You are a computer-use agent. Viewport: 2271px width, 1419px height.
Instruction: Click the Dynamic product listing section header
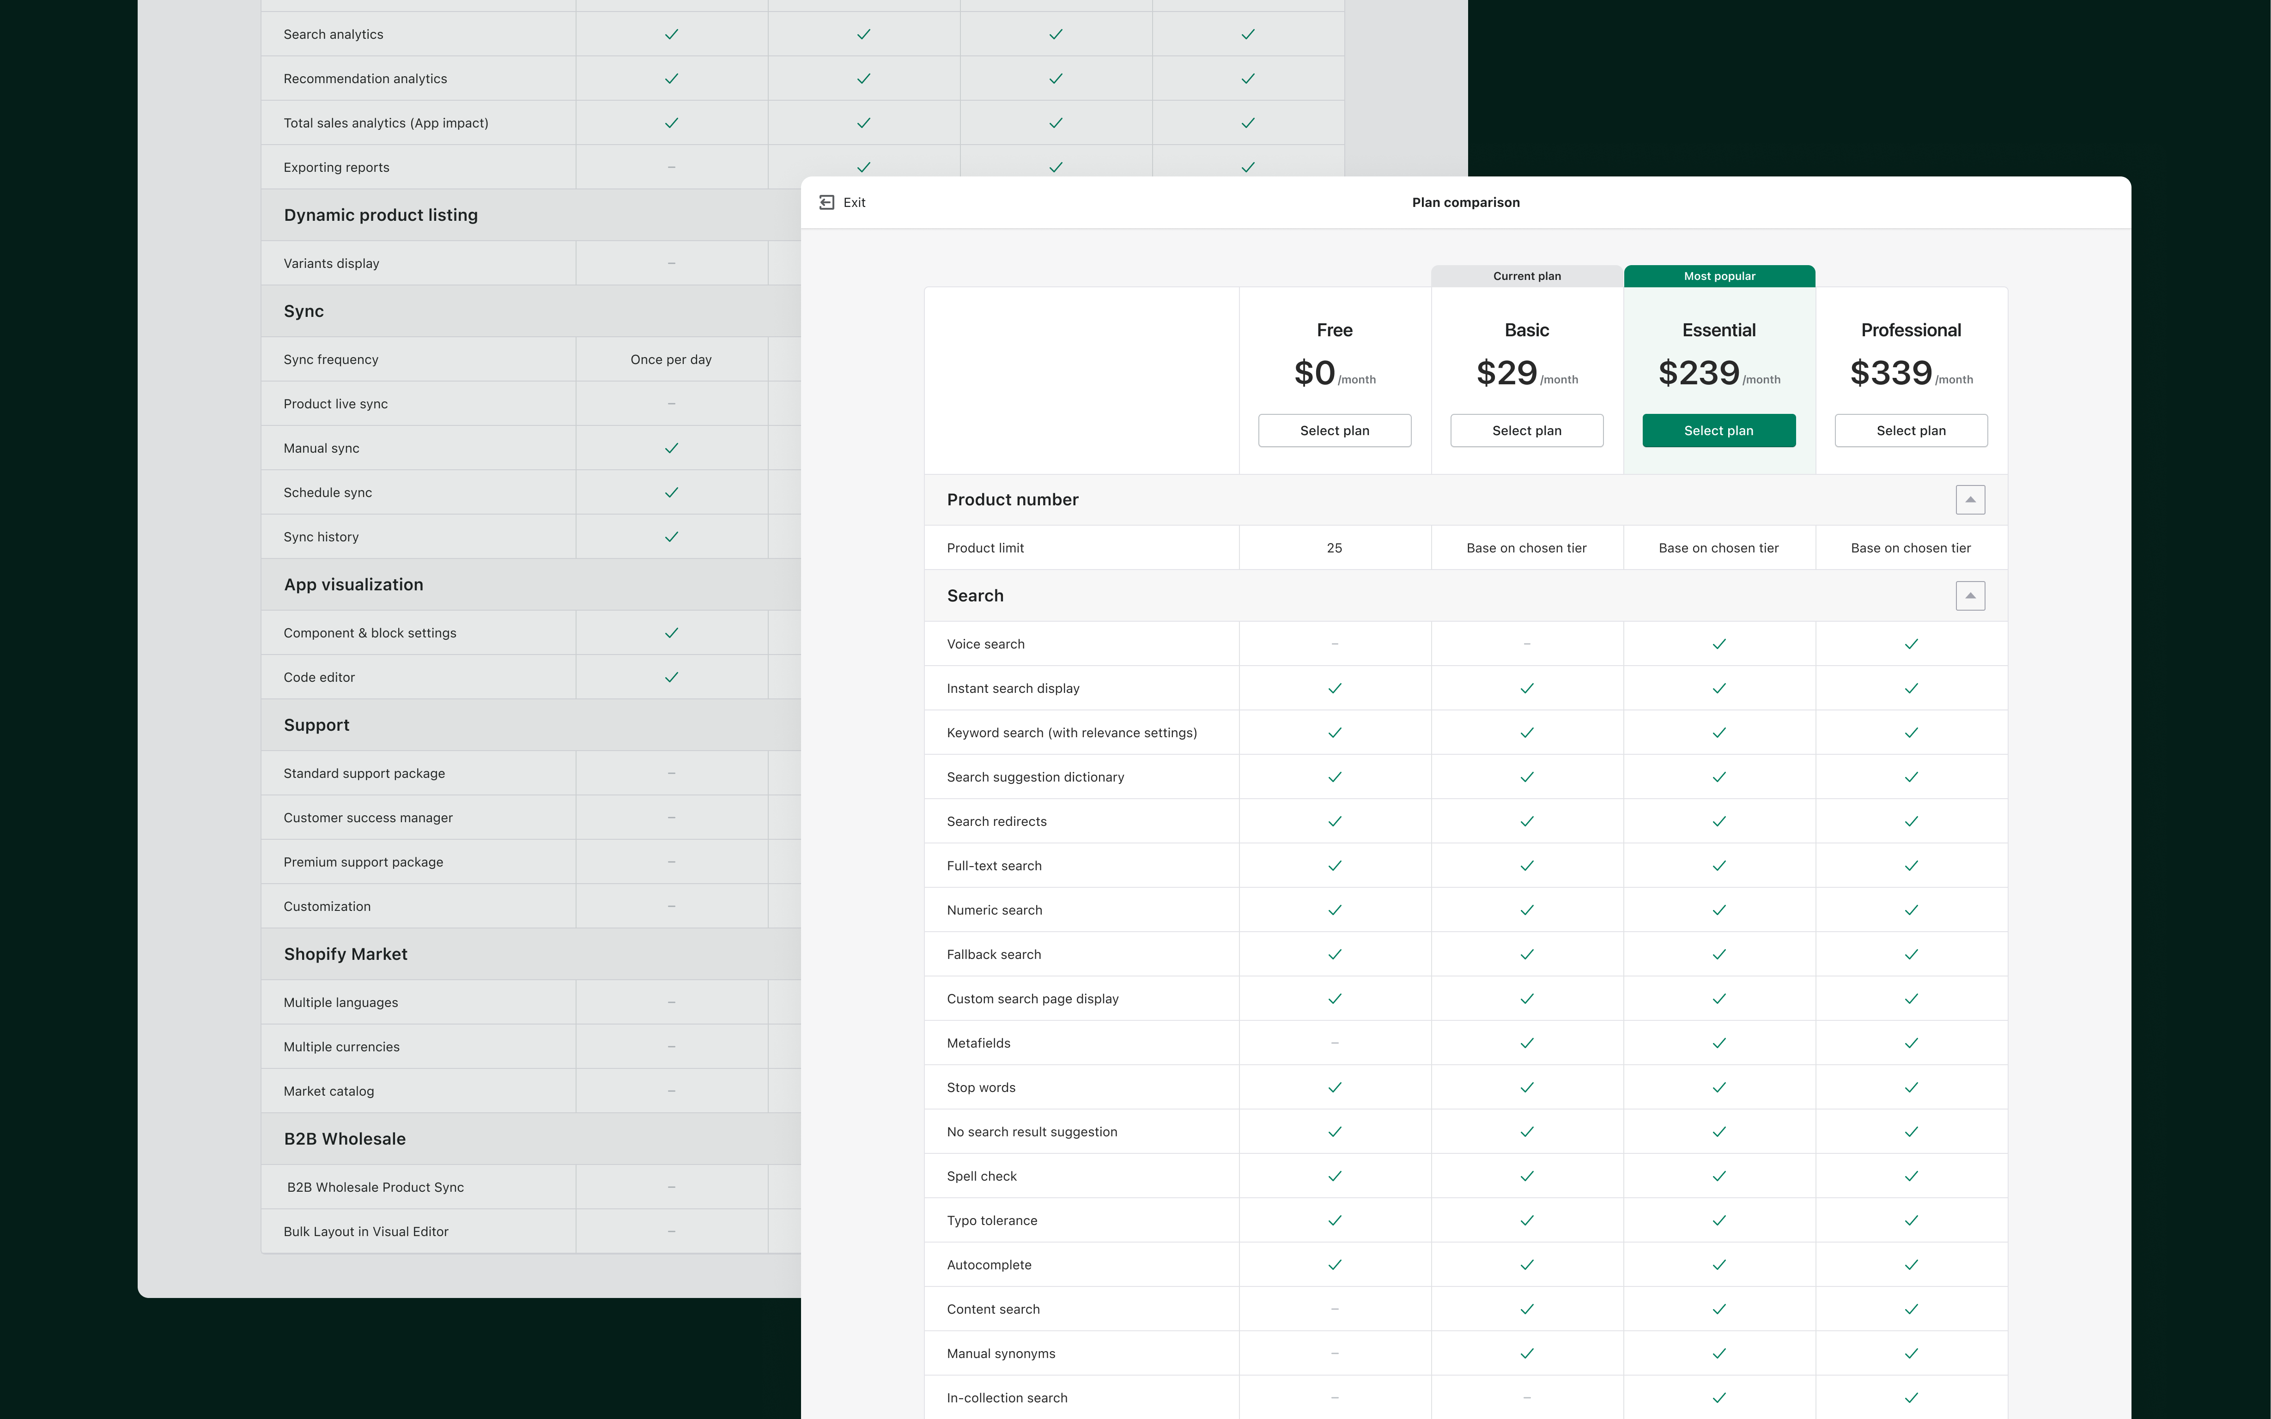coord(381,215)
